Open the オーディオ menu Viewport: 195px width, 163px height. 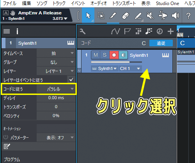click(99, 4)
